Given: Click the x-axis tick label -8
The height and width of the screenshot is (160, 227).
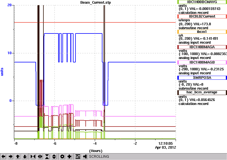Looking at the screenshot, I should 16,144.
